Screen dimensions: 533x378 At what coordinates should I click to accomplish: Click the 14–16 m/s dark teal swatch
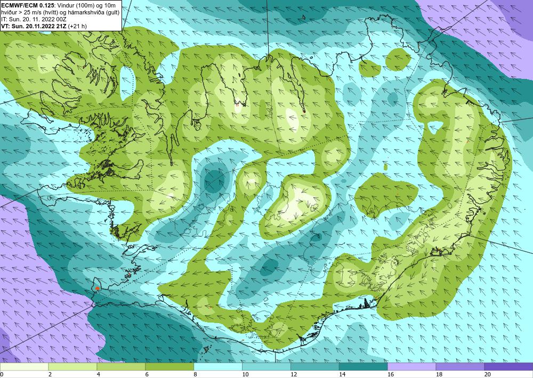pyautogui.click(x=363, y=367)
